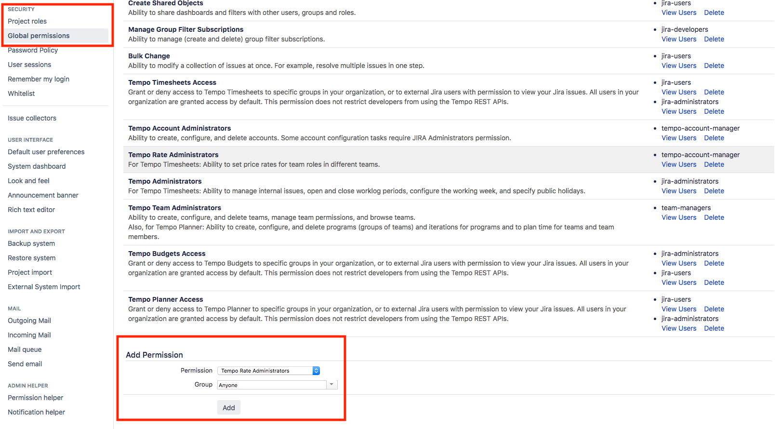Open the Permission helper
The image size is (781, 429).
tap(35, 398)
